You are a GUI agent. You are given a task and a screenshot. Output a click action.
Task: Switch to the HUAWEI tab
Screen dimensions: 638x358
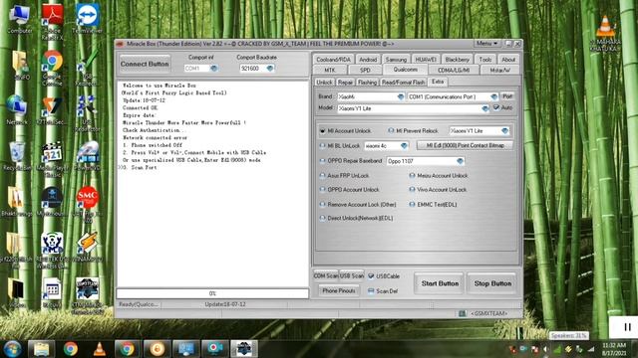click(426, 60)
